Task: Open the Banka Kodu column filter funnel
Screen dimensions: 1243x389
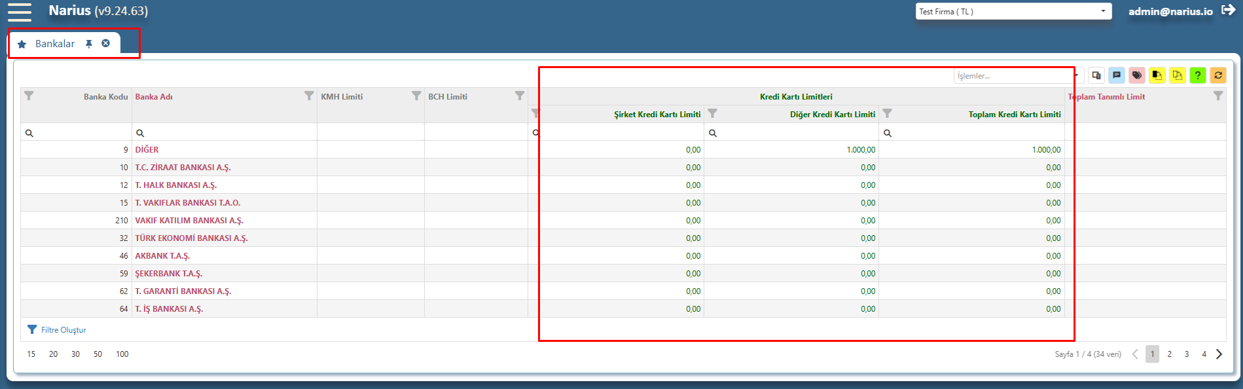Action: click(x=29, y=96)
